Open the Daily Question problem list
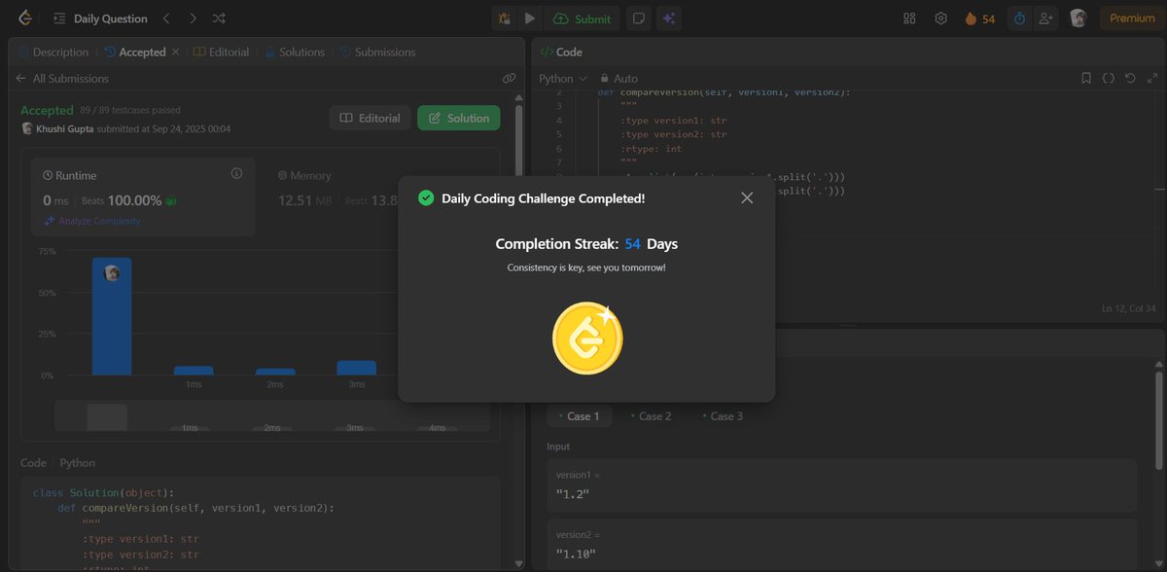 pyautogui.click(x=101, y=18)
